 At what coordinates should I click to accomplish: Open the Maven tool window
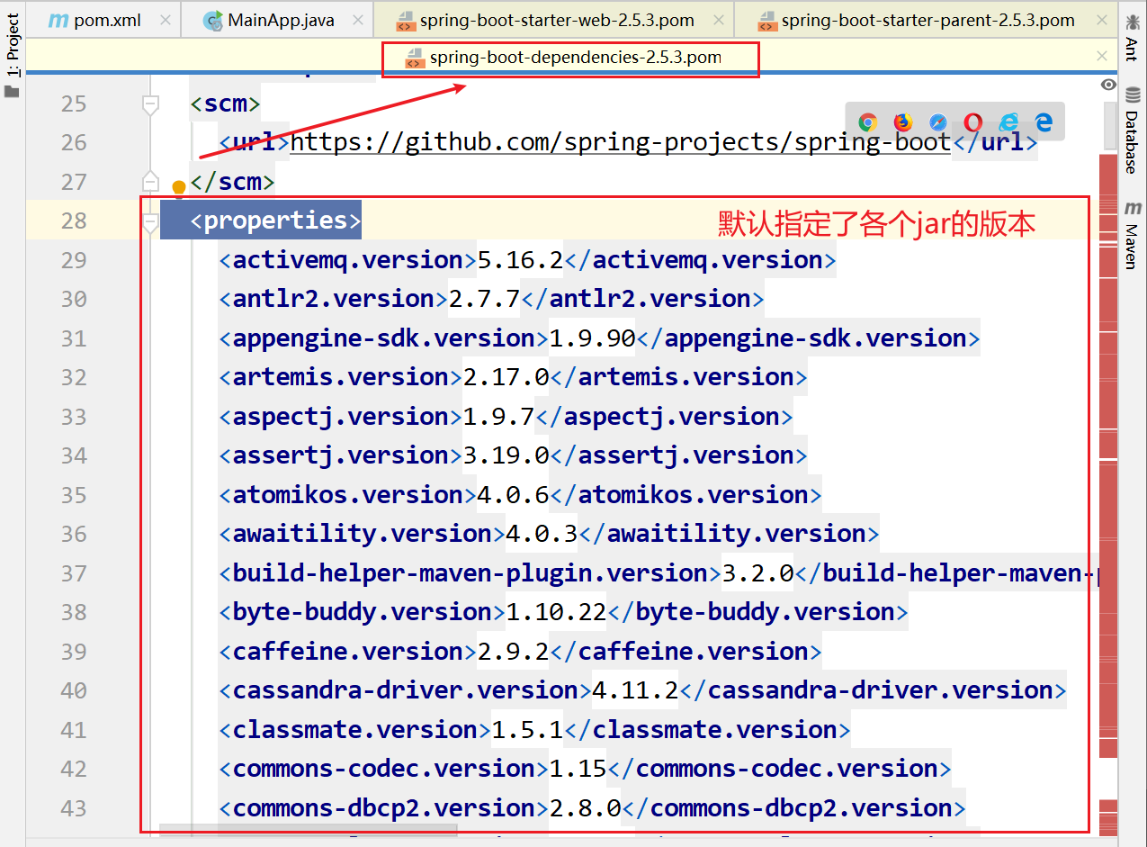pyautogui.click(x=1132, y=236)
